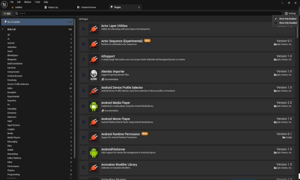Open the Settings dropdown
Screen dimensions: 300x180
290,13
